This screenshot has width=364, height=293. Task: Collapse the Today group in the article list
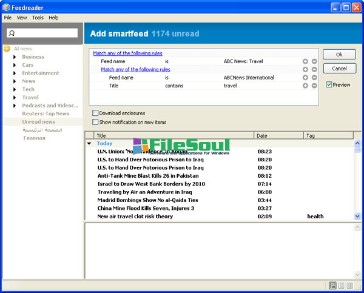click(x=90, y=144)
